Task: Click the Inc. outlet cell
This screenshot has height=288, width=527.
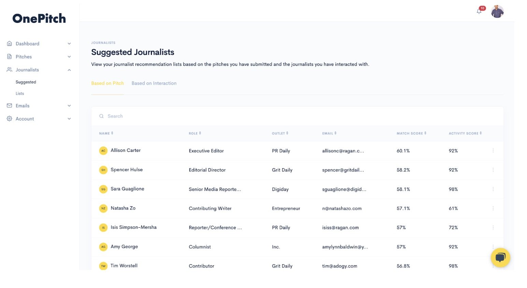Action: click(x=276, y=247)
